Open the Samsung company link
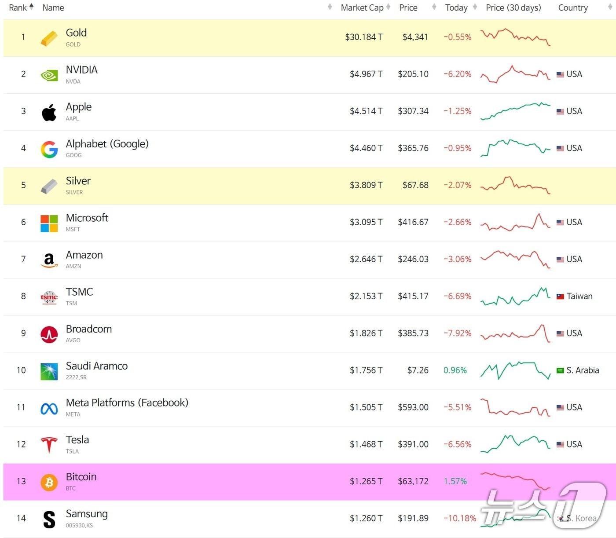616x538 pixels. [87, 514]
